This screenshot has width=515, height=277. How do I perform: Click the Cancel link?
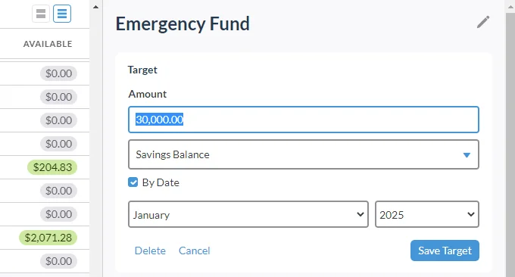[195, 251]
